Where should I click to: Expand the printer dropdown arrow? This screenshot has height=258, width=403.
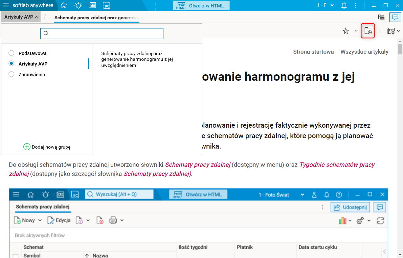coord(122,220)
